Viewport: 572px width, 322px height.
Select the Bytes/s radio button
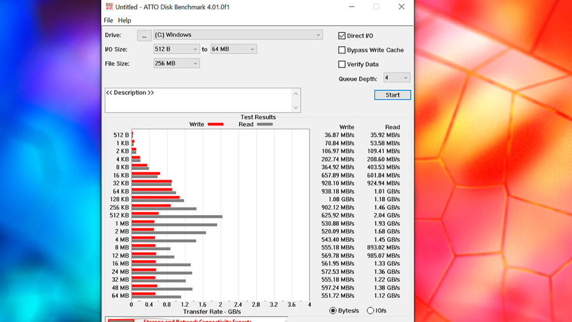tap(332, 311)
